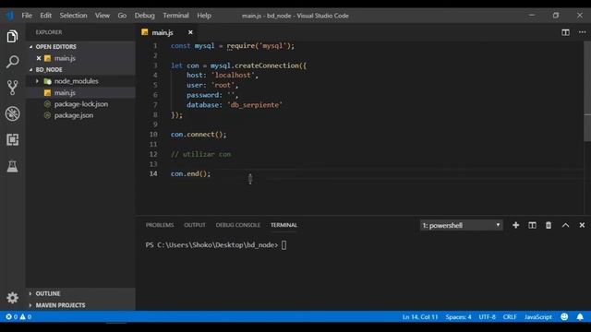The height and width of the screenshot is (332, 591).
Task: Open the Source Control view
Action: 12,88
